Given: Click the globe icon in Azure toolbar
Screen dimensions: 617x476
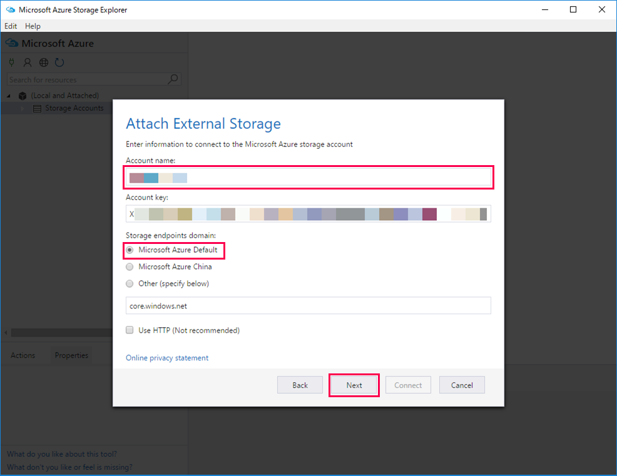Looking at the screenshot, I should click(44, 63).
